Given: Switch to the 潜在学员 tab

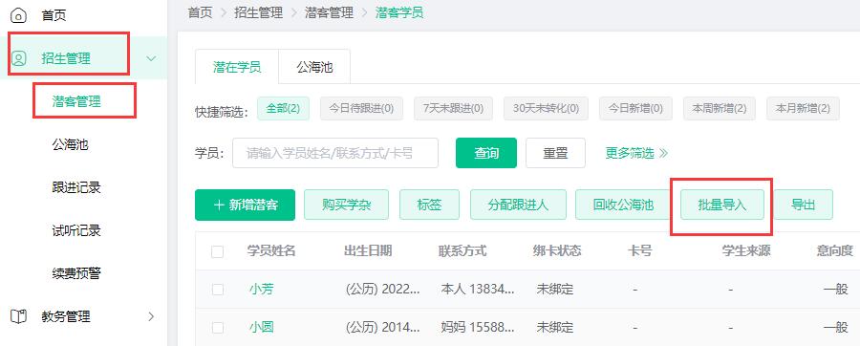Looking at the screenshot, I should [237, 68].
